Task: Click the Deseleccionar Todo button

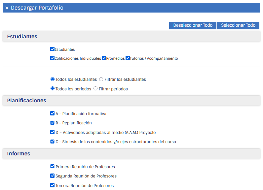Action: click(193, 25)
